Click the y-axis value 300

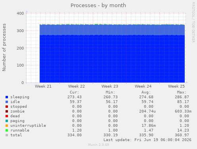20,31
